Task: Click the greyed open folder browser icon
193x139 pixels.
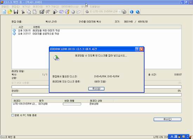Action: pyautogui.click(x=79, y=12)
